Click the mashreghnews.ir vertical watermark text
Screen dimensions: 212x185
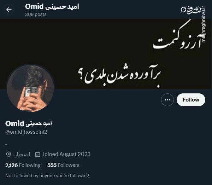(x=204, y=24)
